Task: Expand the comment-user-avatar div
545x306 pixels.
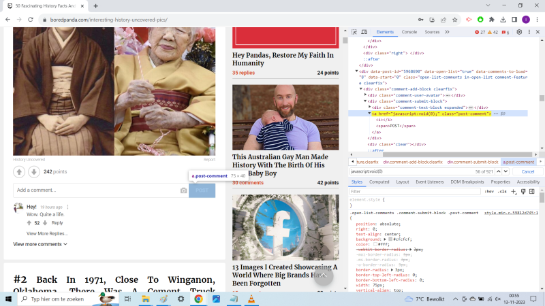Action: point(365,95)
